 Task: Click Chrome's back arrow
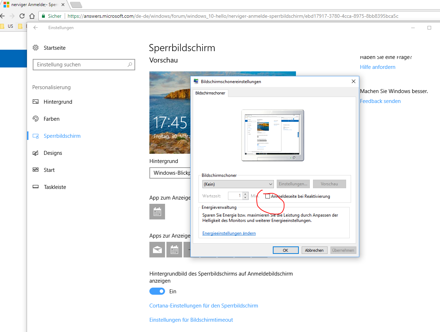point(2,16)
